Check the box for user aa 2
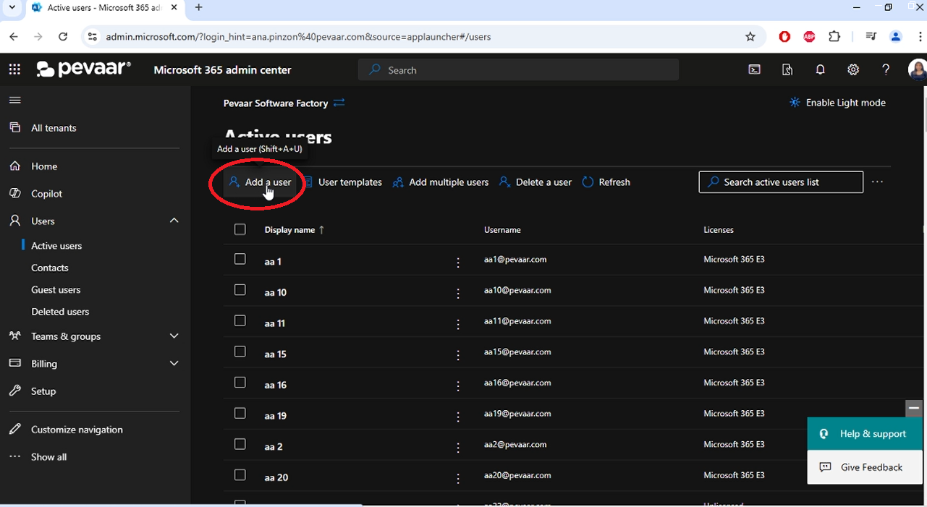927x507 pixels. coord(240,444)
